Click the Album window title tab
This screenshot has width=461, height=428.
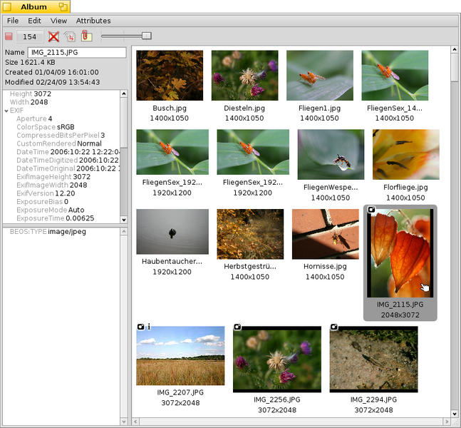click(36, 6)
